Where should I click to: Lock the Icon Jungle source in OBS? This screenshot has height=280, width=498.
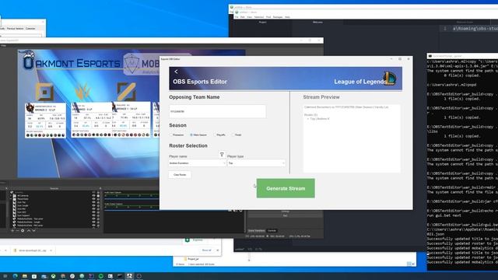(x=98, y=205)
